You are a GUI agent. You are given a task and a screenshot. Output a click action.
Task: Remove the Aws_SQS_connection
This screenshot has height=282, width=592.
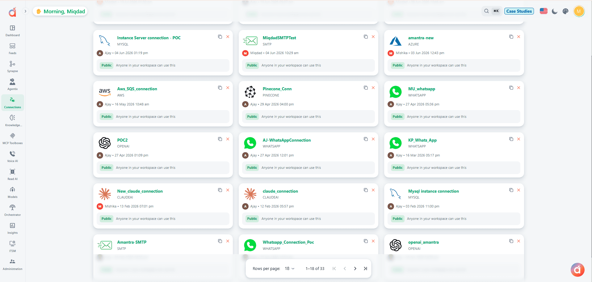(228, 88)
